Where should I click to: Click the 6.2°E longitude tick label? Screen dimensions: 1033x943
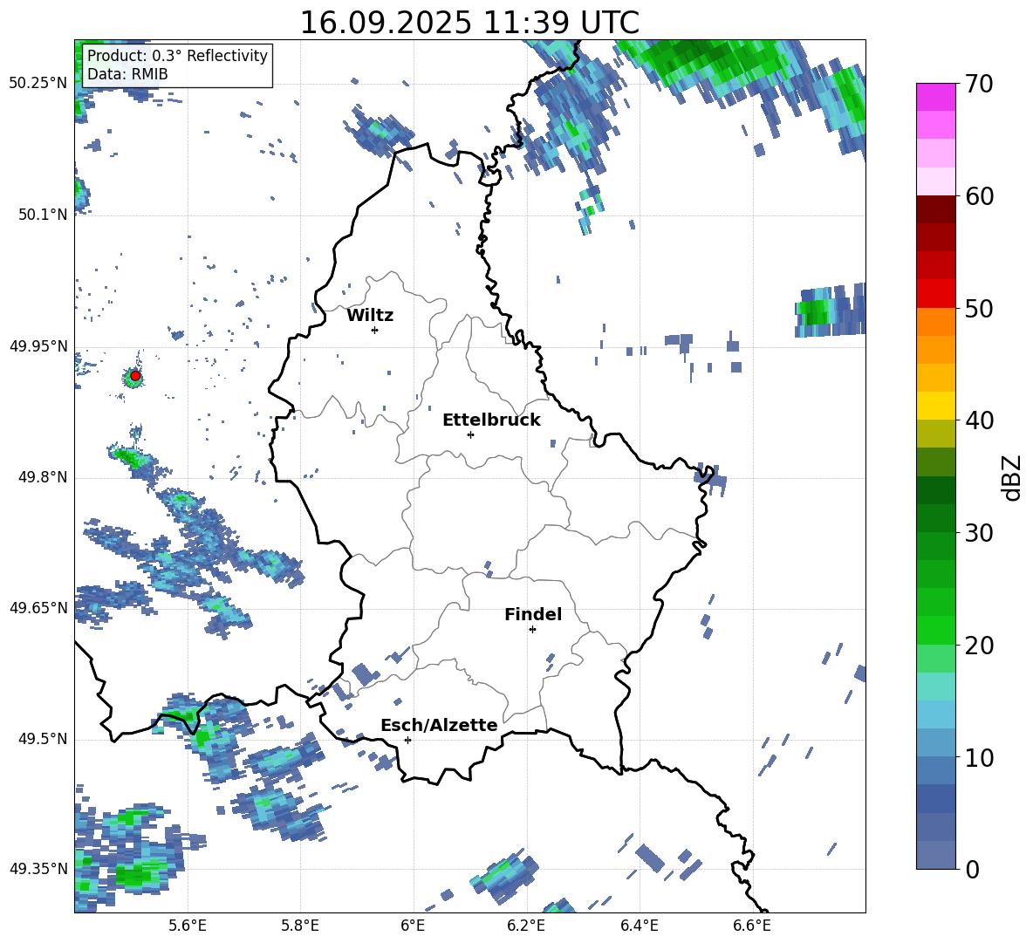point(526,926)
